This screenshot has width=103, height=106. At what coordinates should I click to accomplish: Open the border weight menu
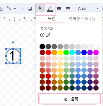[x=59, y=9]
